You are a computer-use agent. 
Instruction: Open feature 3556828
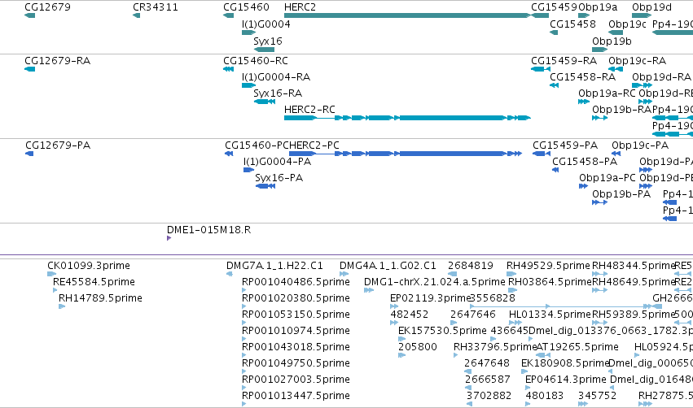tap(493, 298)
